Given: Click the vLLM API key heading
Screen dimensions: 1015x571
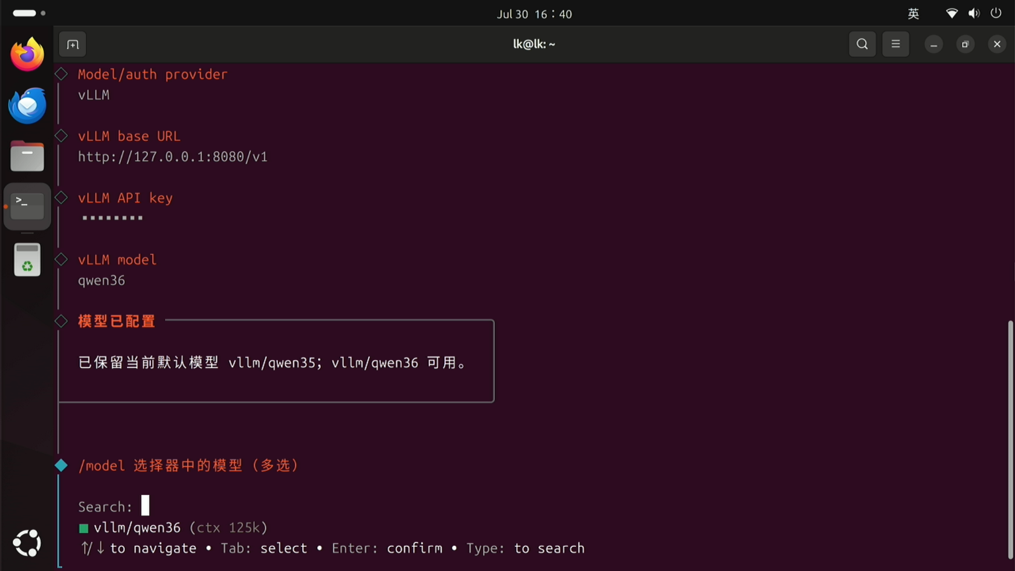Looking at the screenshot, I should [125, 198].
